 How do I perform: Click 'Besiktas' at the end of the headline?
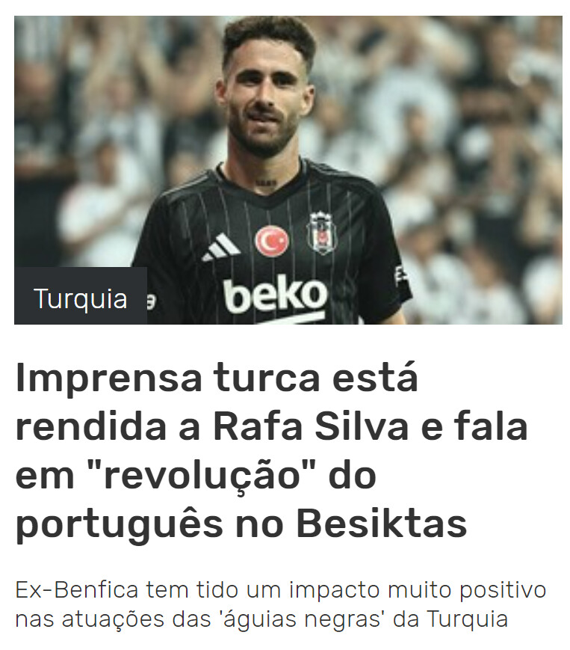[x=382, y=524]
